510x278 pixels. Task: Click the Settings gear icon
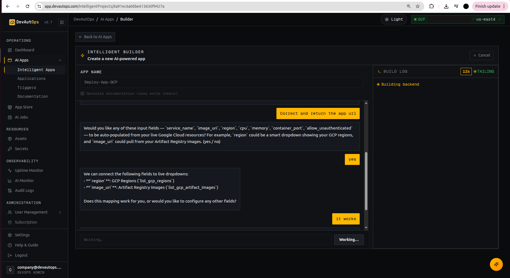10,235
